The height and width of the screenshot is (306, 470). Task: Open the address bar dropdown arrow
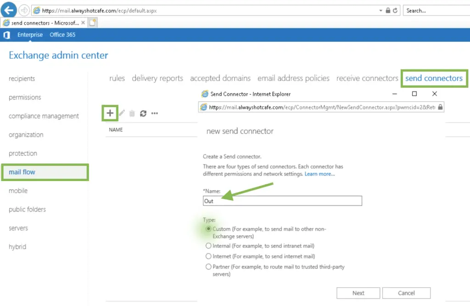[380, 11]
